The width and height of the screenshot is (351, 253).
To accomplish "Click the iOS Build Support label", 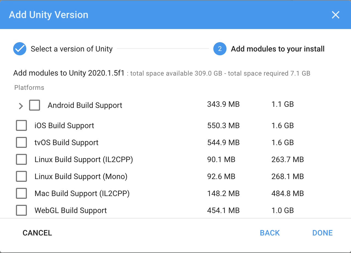I will point(64,126).
